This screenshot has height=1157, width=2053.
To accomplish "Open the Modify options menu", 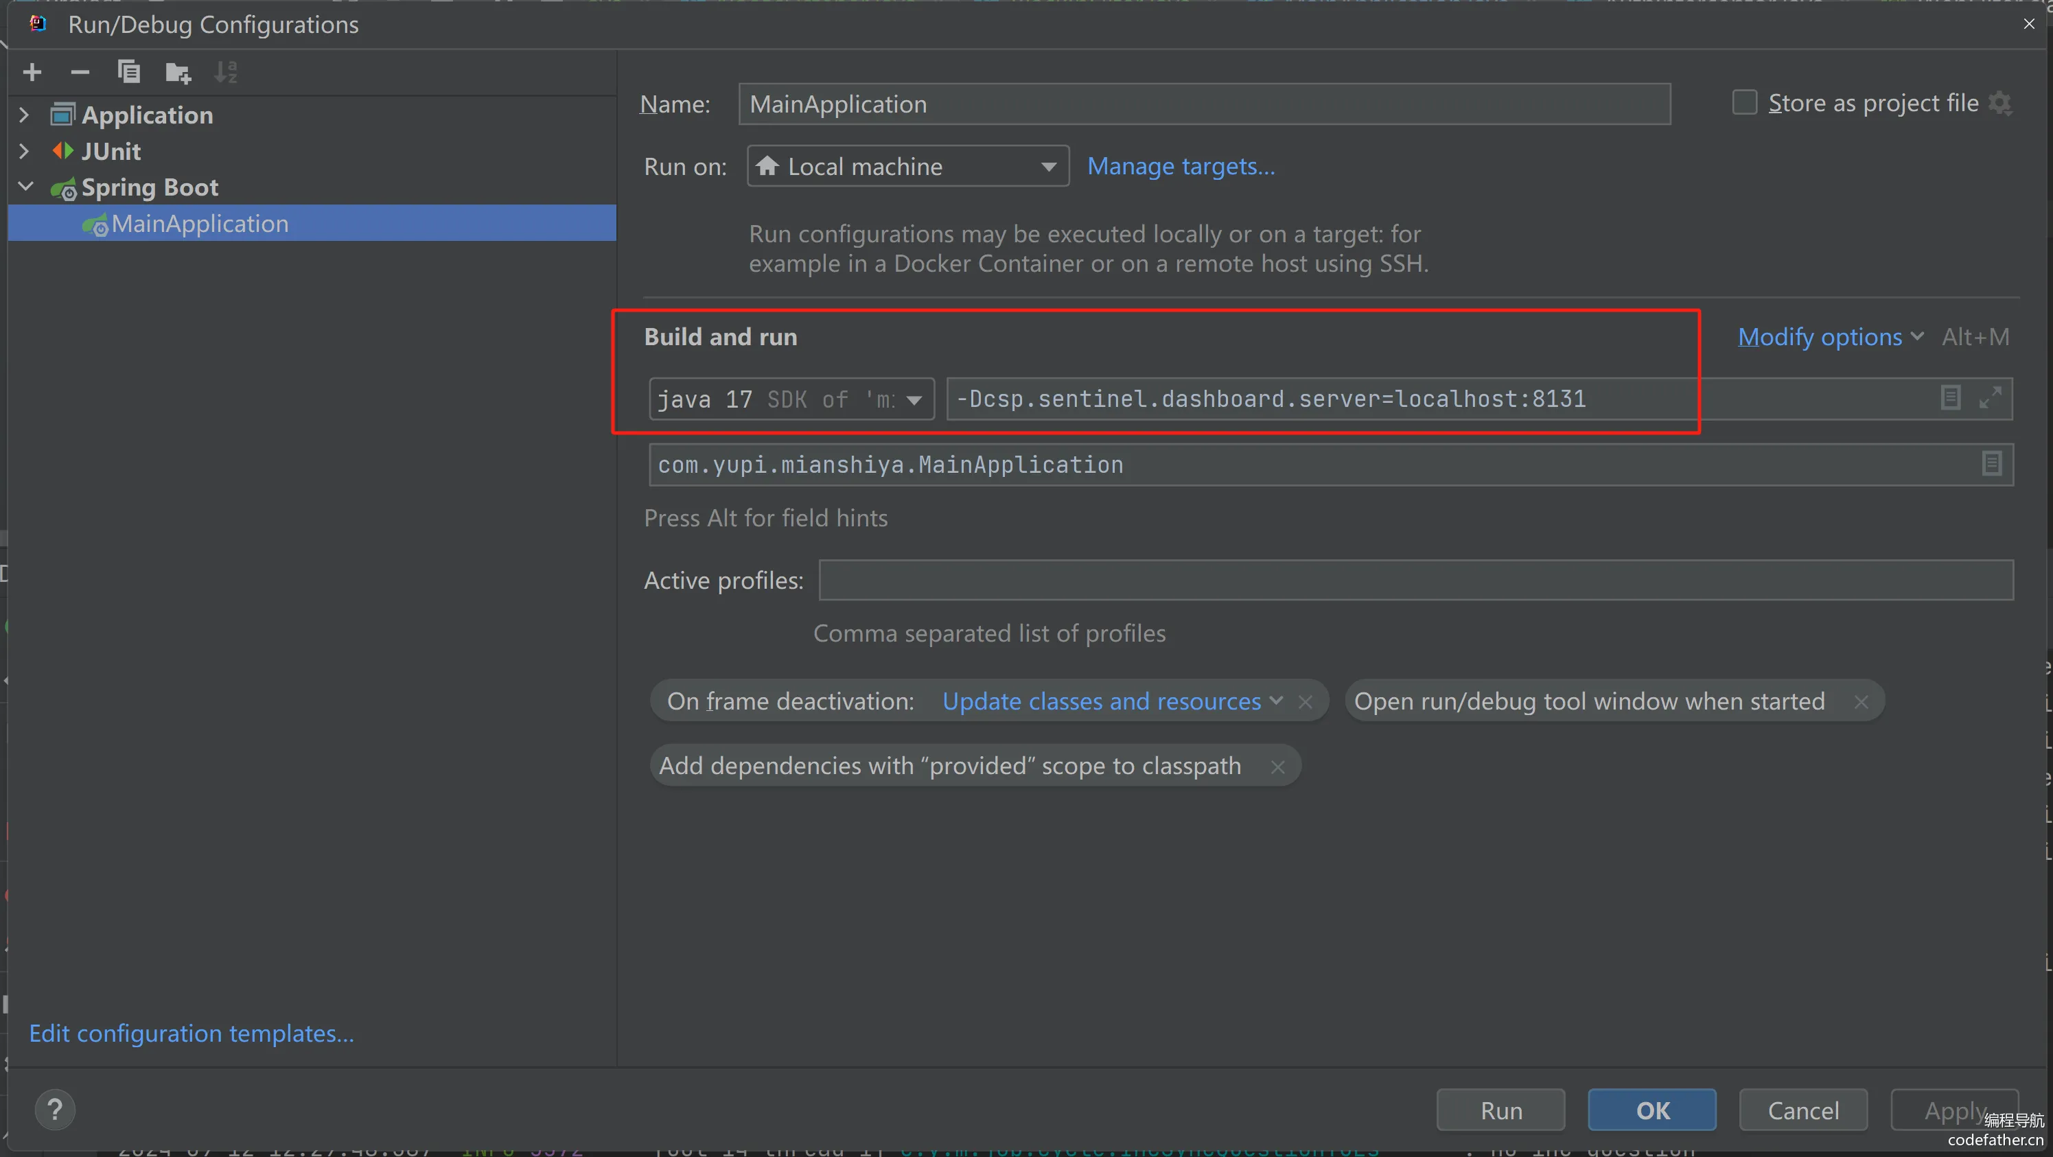I will [1829, 337].
